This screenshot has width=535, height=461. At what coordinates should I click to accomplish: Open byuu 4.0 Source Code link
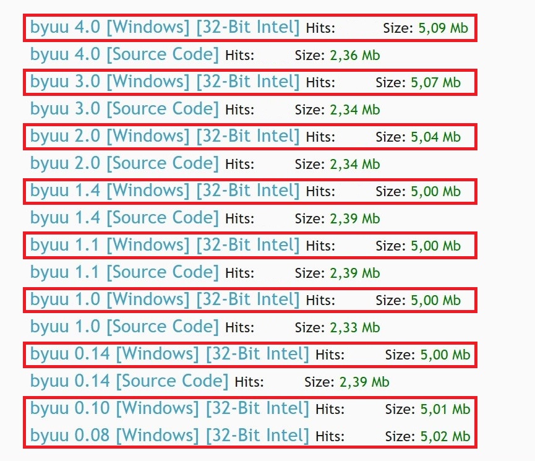[124, 54]
